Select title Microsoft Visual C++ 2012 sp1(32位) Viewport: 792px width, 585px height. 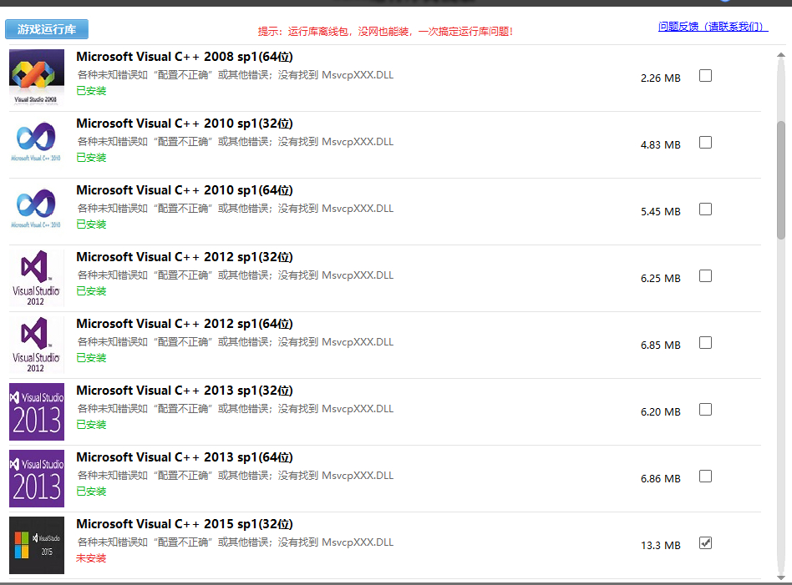[185, 257]
